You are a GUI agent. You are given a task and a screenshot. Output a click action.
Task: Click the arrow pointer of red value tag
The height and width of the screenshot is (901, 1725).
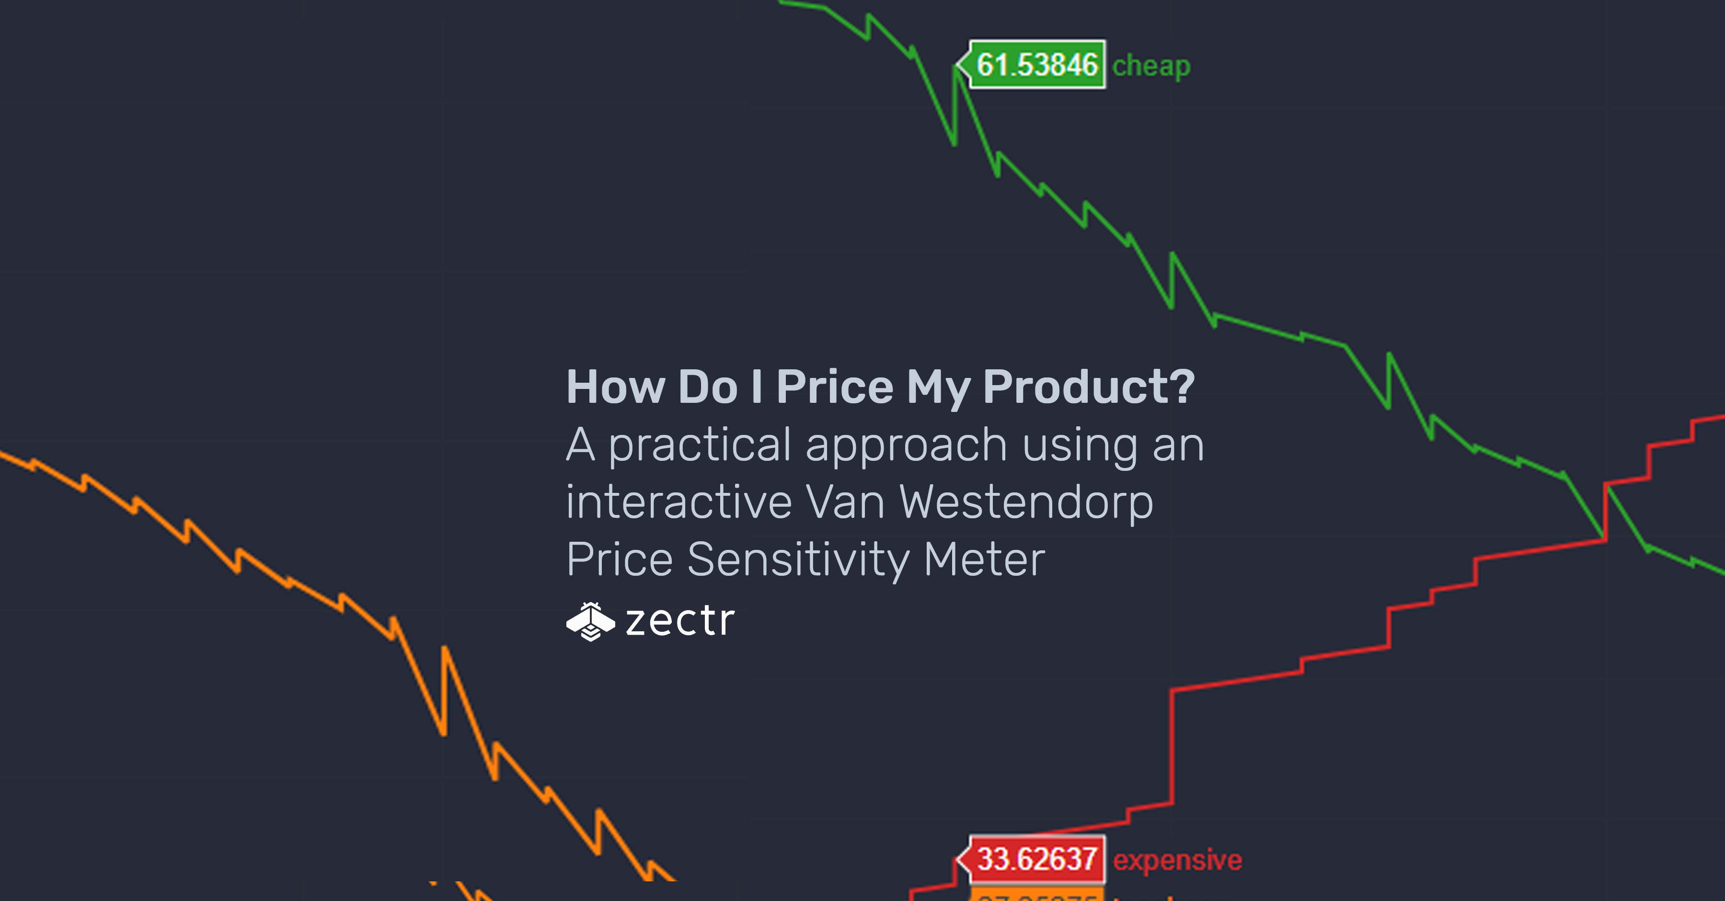pyautogui.click(x=963, y=859)
